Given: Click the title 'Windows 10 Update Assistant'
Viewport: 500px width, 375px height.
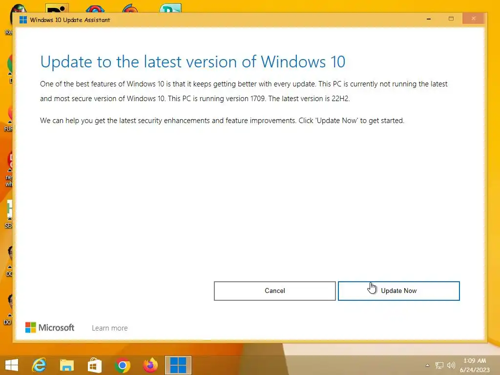Looking at the screenshot, I should 70,20.
